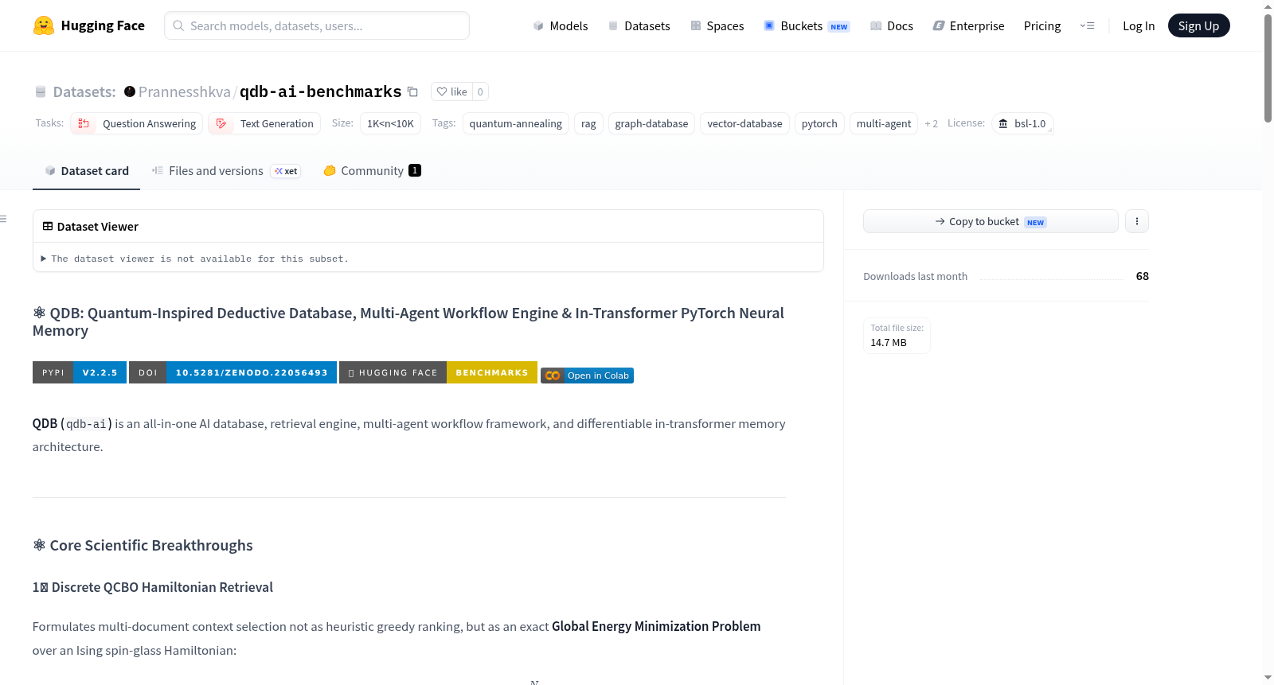Select the multi-agent tag
1274x685 pixels.
[884, 123]
